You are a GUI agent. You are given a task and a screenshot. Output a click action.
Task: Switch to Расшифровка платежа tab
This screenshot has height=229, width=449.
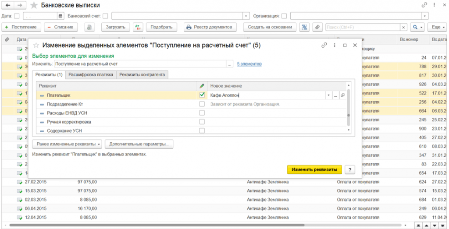click(91, 75)
